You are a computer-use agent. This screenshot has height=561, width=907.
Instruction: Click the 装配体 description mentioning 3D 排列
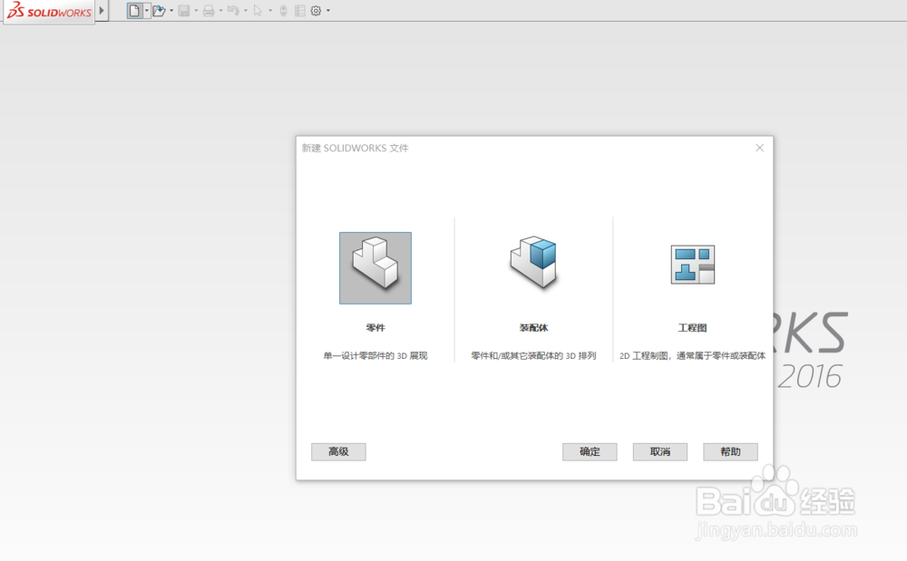(533, 356)
